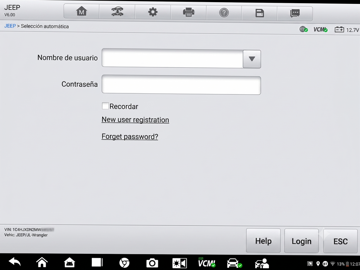Open the help question mark icon
The image size is (360, 270).
(224, 13)
